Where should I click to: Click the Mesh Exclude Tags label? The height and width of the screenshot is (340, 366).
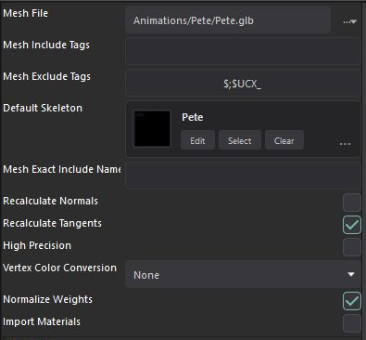coord(46,76)
